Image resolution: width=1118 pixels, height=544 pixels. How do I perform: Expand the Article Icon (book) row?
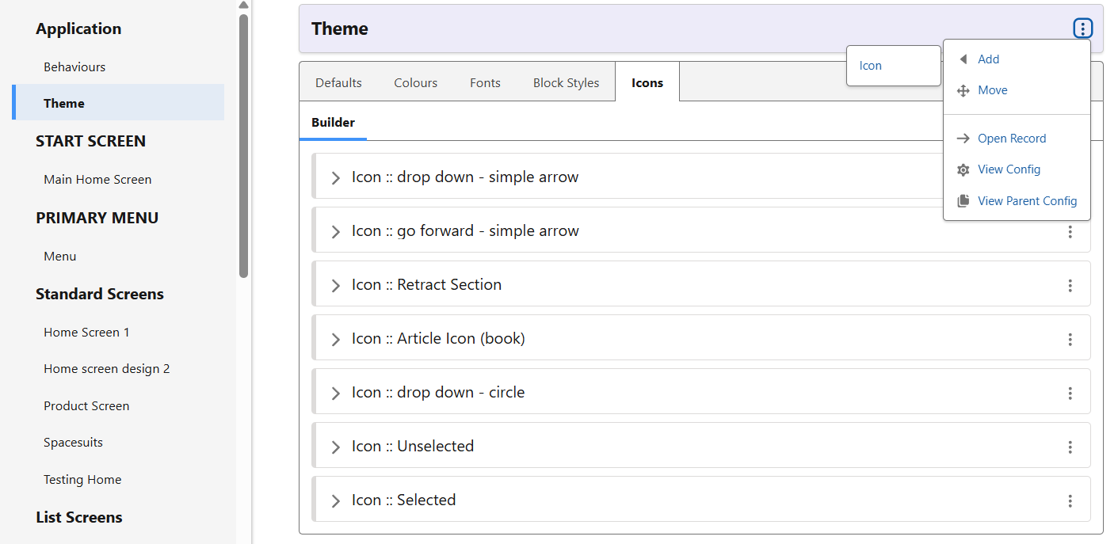point(335,340)
